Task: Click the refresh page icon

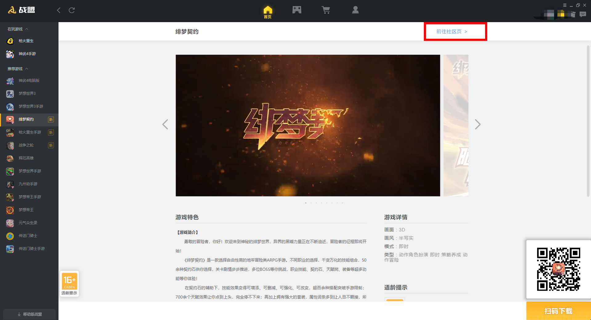Action: (x=72, y=10)
